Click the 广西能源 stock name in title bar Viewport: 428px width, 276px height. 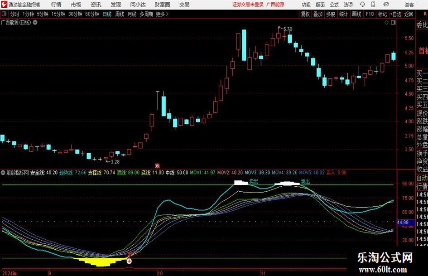pyautogui.click(x=275, y=5)
